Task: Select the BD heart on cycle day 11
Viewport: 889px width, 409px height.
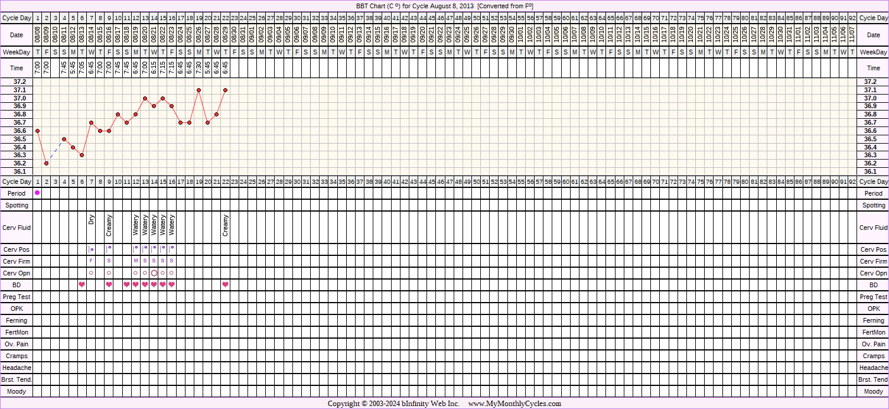Action: tap(127, 285)
